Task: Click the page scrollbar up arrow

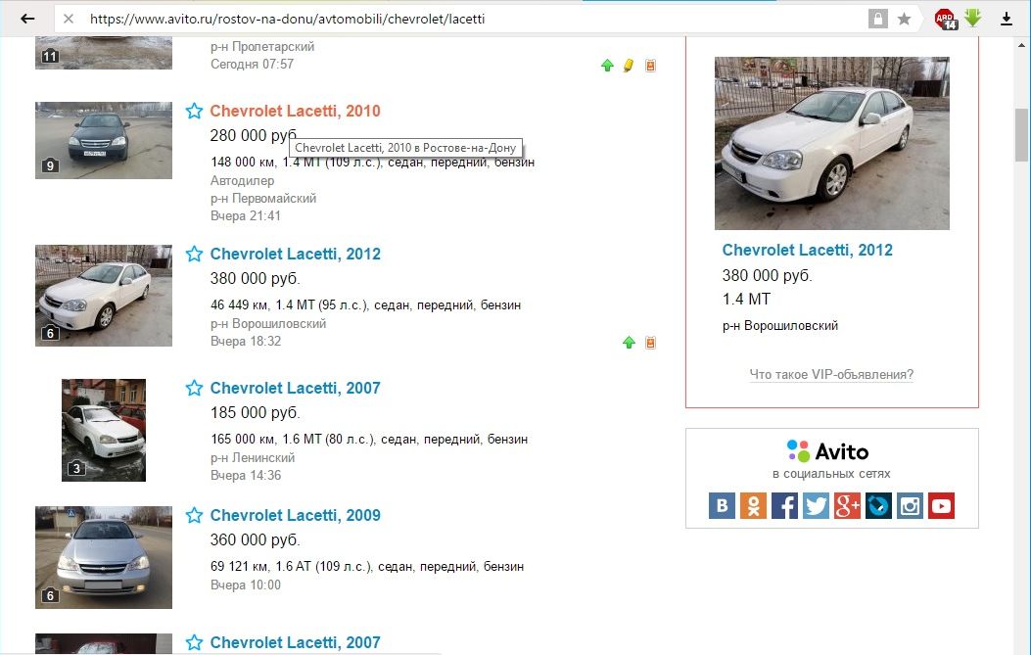Action: [1022, 45]
